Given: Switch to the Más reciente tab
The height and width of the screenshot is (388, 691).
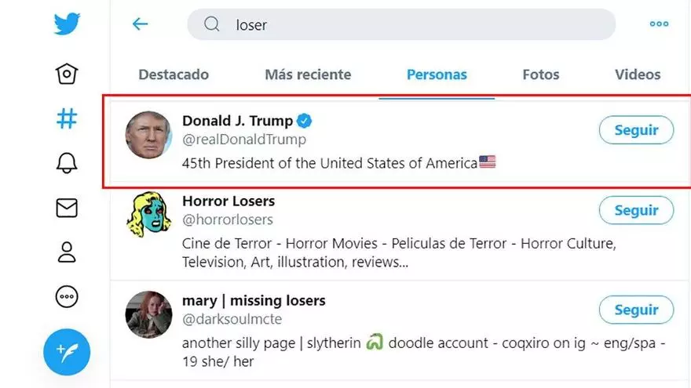Looking at the screenshot, I should [x=308, y=75].
